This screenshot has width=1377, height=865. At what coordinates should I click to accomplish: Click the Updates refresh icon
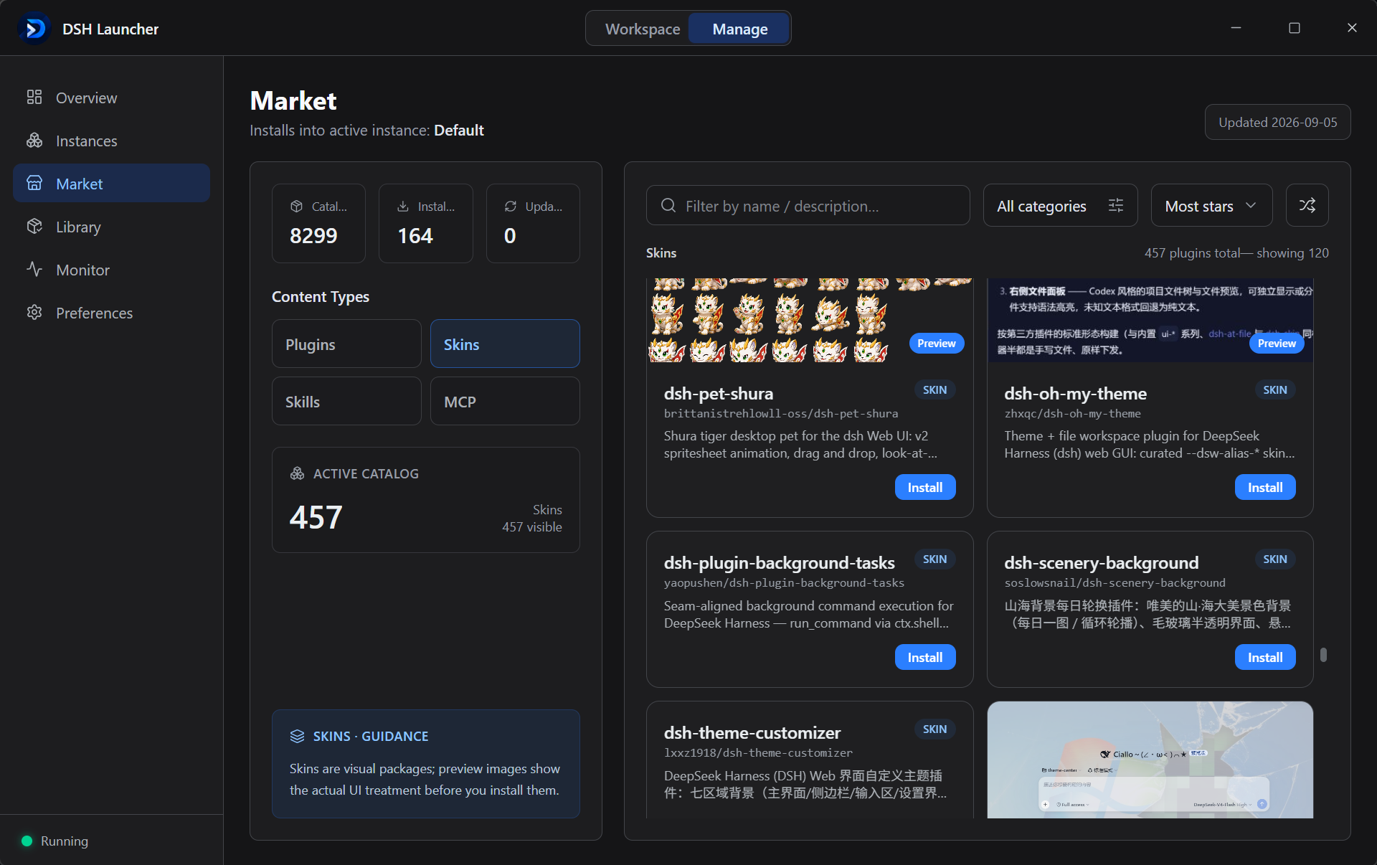click(510, 206)
